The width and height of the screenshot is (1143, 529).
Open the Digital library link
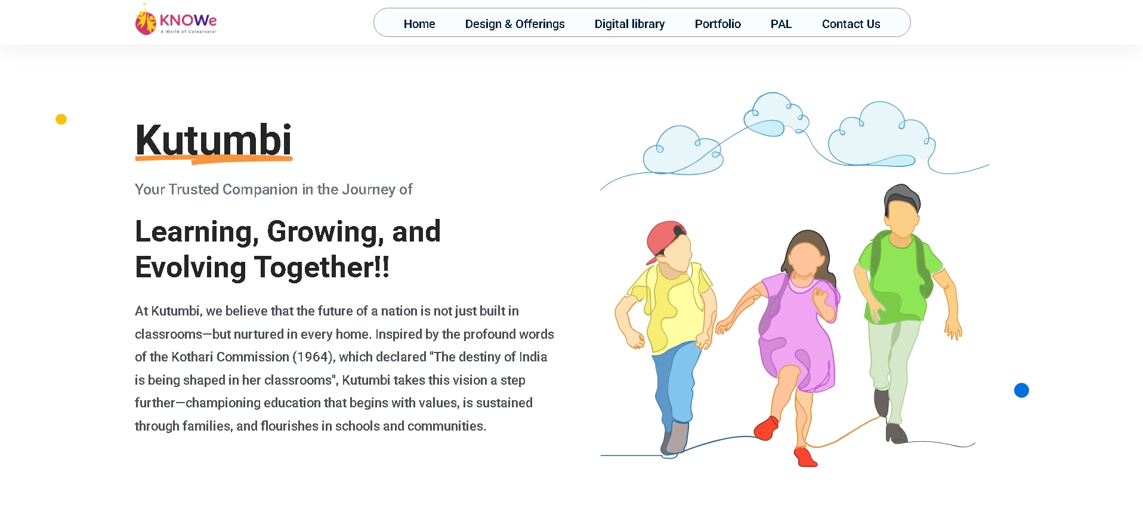[x=629, y=24]
